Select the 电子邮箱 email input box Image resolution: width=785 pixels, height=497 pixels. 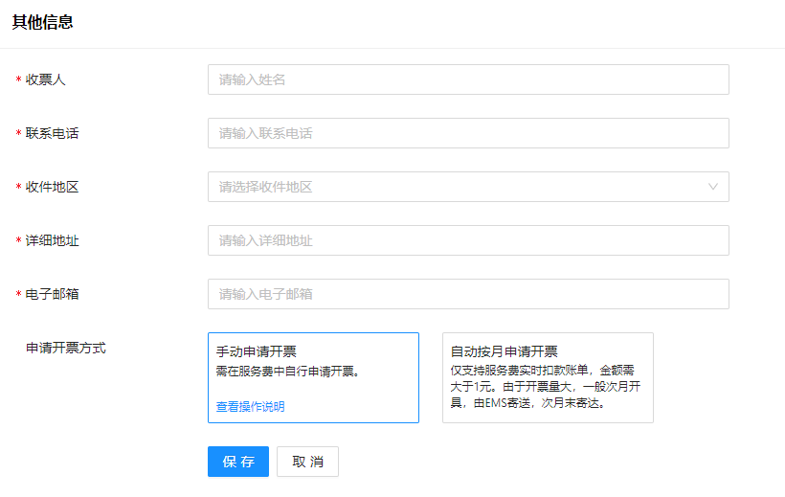(468, 294)
